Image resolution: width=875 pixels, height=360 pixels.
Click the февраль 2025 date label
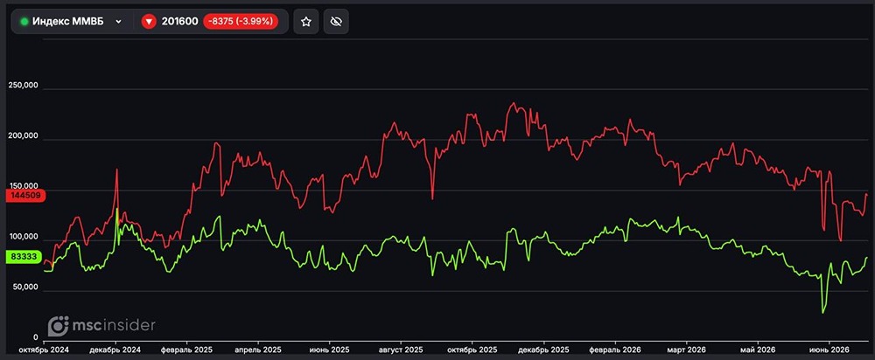pos(187,350)
